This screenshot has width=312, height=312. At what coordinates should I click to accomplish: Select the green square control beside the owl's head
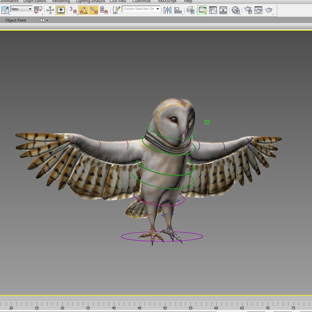click(x=207, y=122)
